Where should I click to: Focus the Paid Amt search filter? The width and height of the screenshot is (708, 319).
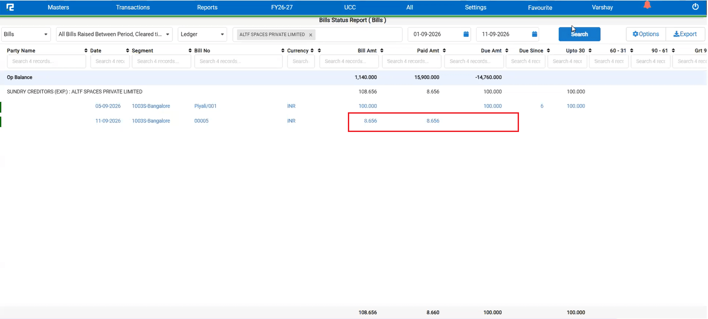[412, 62]
